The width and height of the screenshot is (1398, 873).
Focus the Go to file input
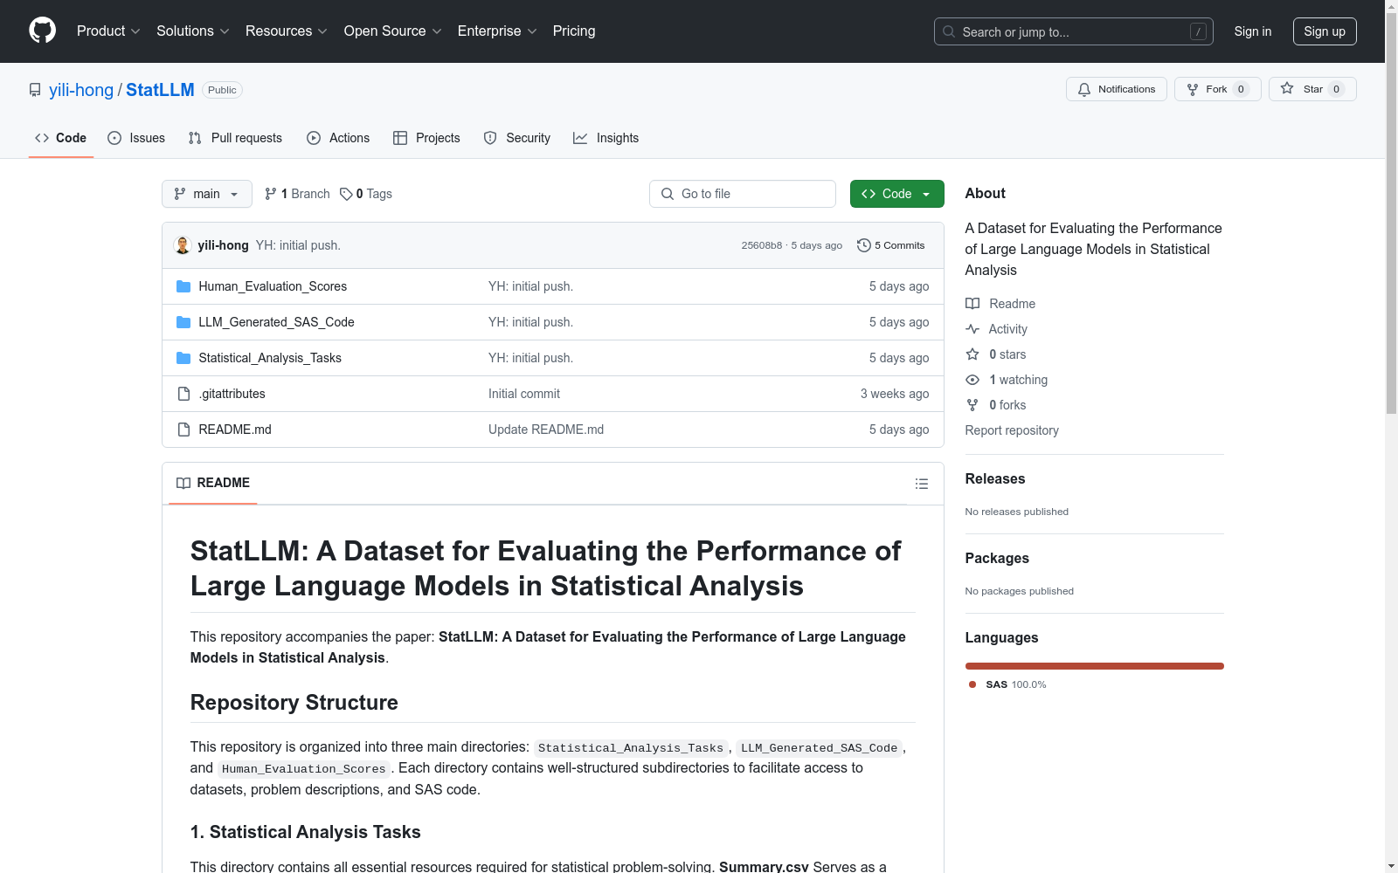point(743,194)
